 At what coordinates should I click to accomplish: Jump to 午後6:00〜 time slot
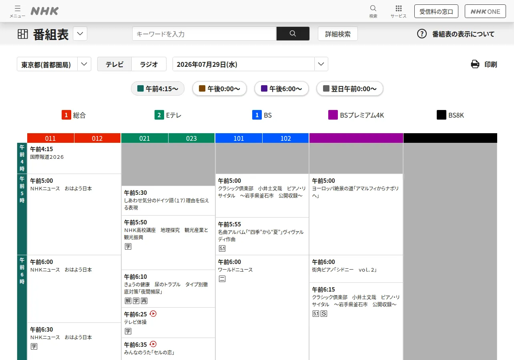click(x=281, y=88)
